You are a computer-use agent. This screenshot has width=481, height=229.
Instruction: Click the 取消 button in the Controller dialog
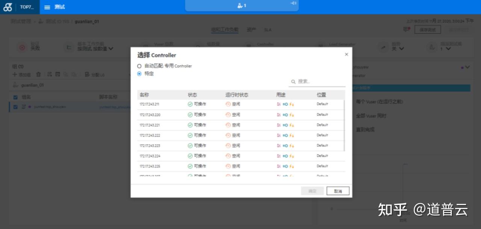coord(337,191)
